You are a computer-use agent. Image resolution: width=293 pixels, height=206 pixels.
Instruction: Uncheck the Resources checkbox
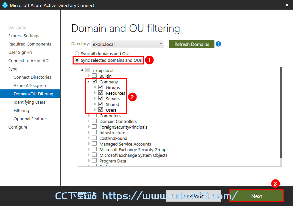(x=101, y=93)
